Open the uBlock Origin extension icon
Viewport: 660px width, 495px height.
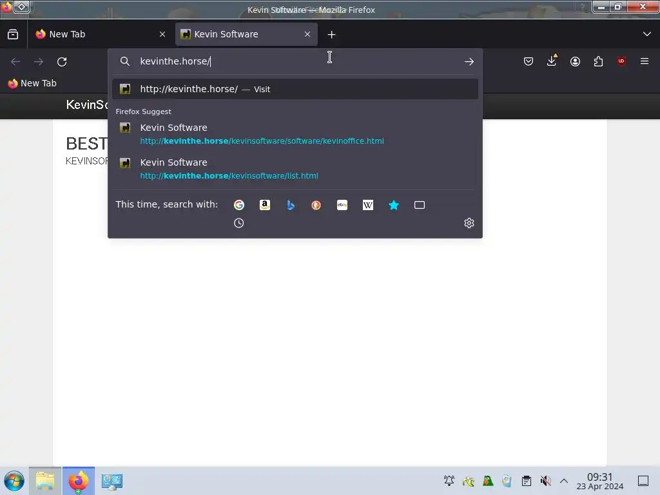pyautogui.click(x=621, y=61)
